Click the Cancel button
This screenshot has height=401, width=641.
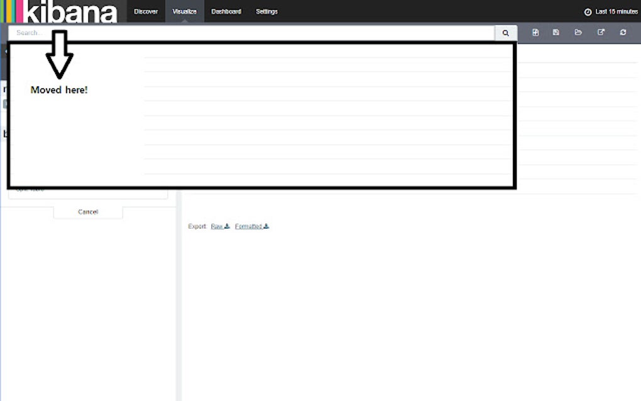tap(88, 211)
